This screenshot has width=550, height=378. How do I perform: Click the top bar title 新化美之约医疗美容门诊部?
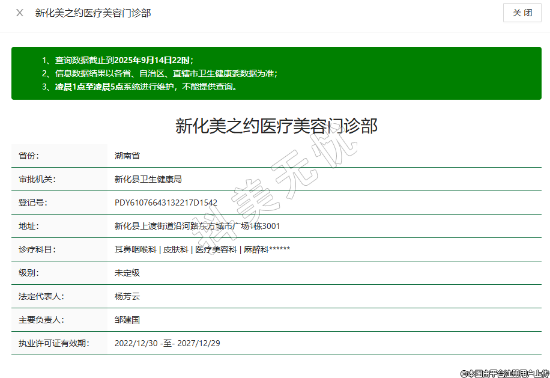[93, 13]
